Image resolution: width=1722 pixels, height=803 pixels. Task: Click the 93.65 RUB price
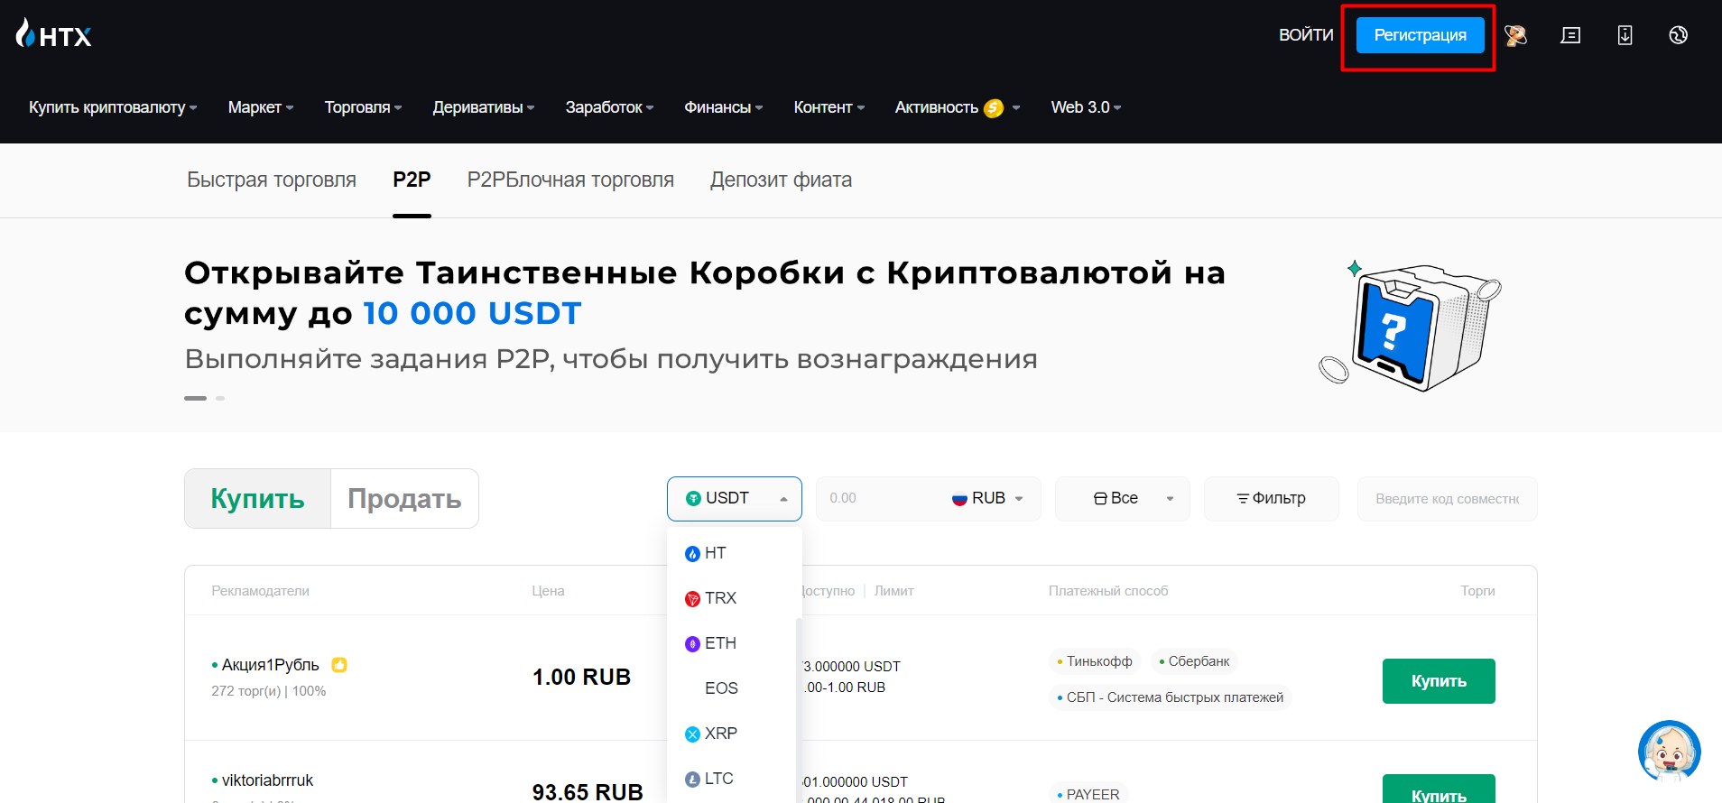pyautogui.click(x=588, y=791)
